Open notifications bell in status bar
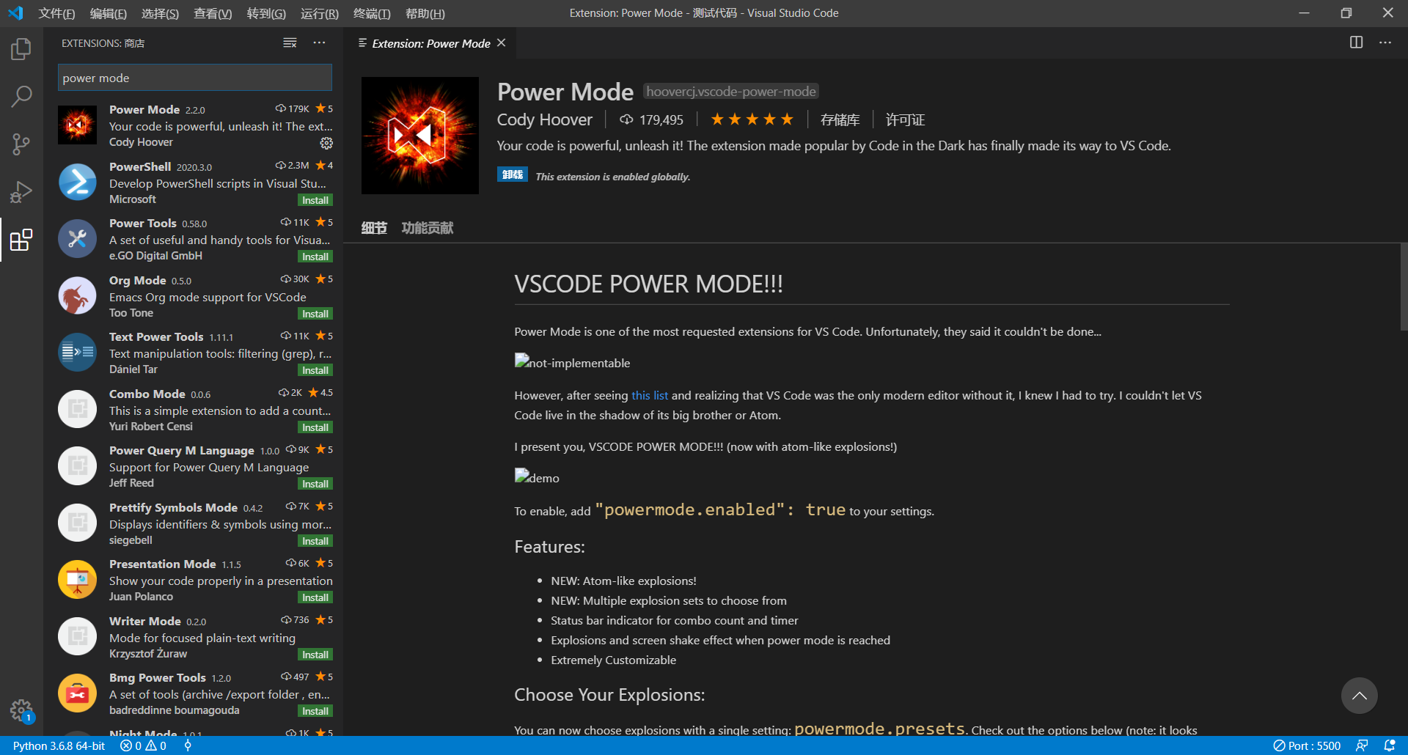The height and width of the screenshot is (755, 1408). [1390, 745]
